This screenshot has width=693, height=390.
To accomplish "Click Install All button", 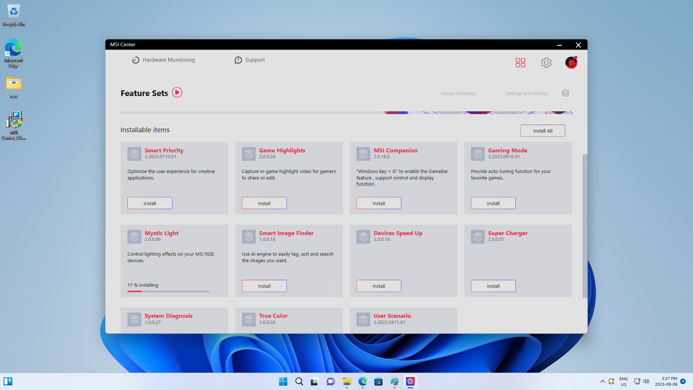I will [x=542, y=130].
